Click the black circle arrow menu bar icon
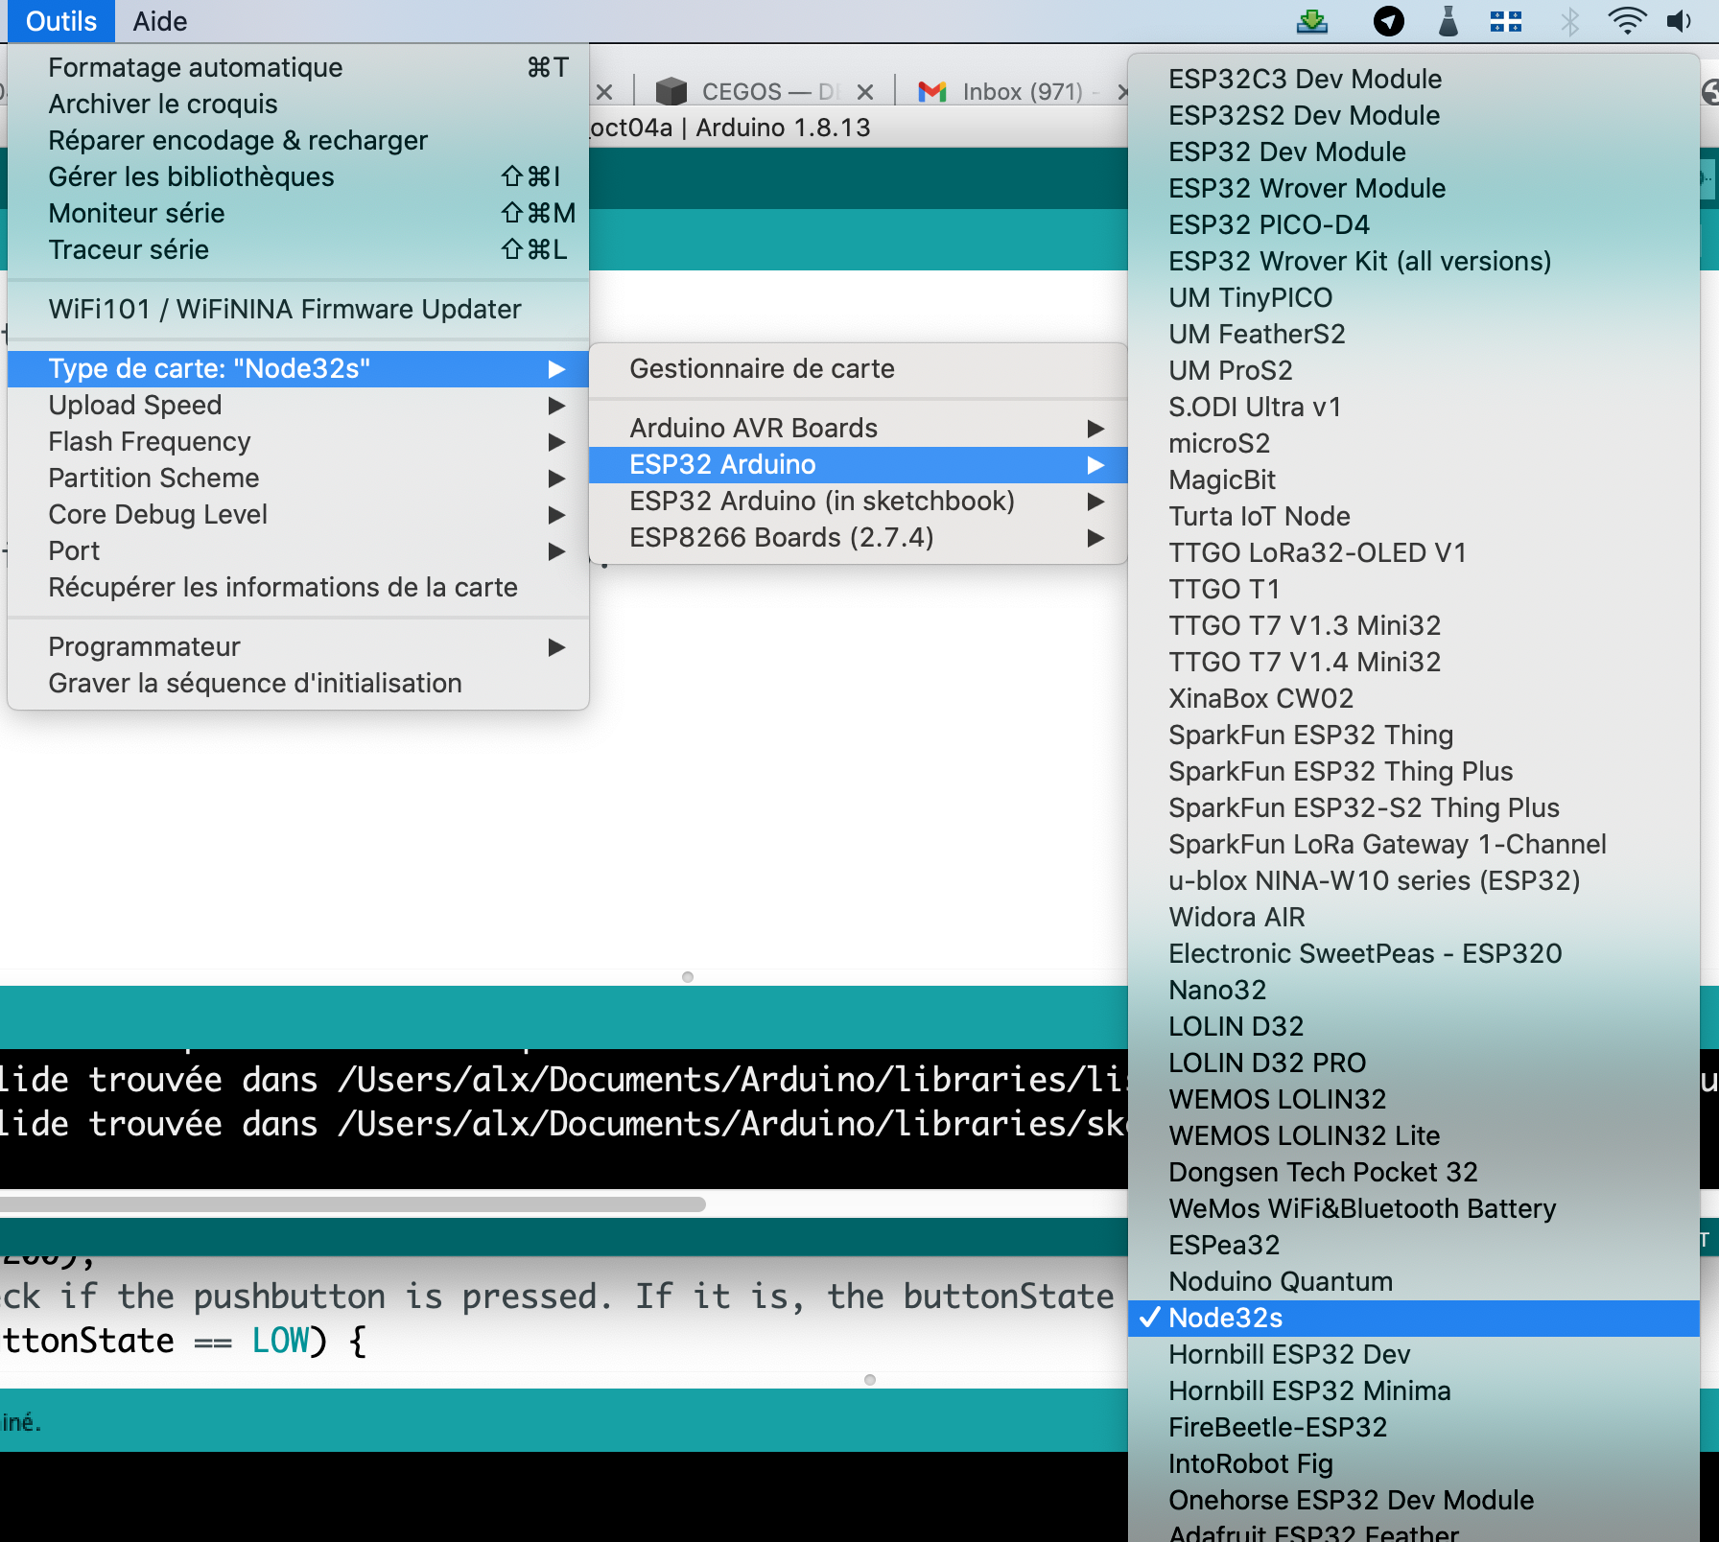This screenshot has width=1719, height=1542. 1388,21
